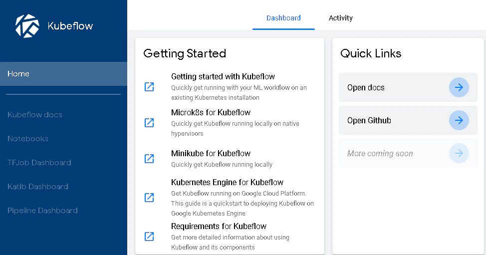This screenshot has height=255, width=486.
Task: Click the arrow icon beside More coming soon
Action: click(x=459, y=153)
